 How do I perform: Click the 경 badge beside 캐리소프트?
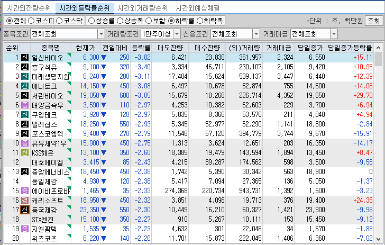tap(24, 200)
